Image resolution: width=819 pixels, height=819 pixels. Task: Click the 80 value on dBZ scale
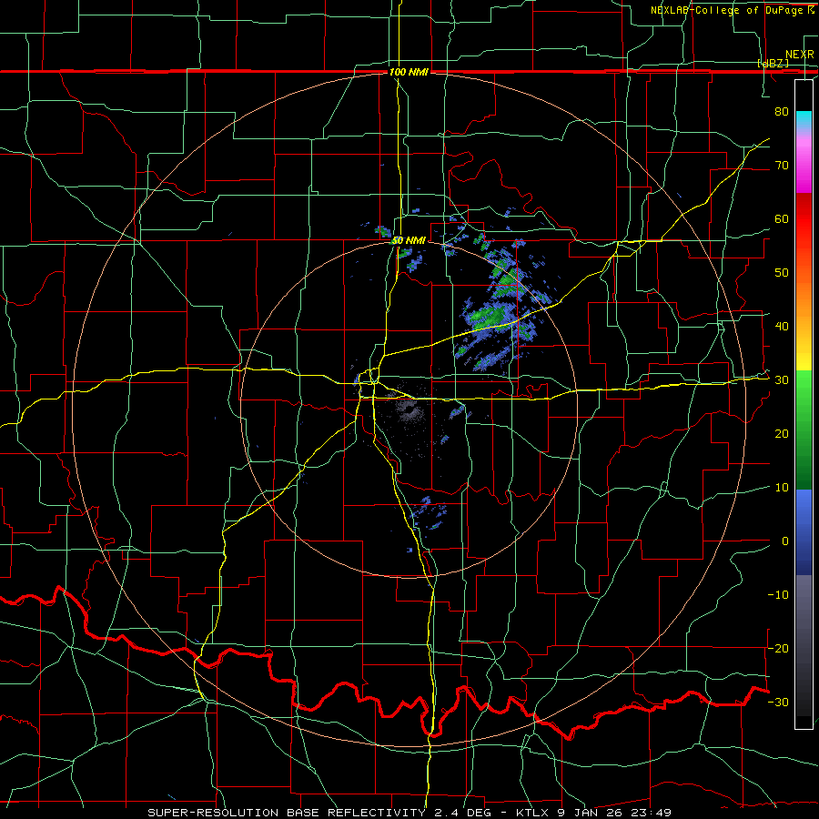[x=782, y=111]
